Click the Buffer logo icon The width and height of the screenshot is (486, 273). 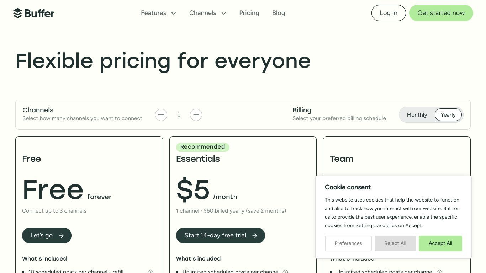coord(17,13)
